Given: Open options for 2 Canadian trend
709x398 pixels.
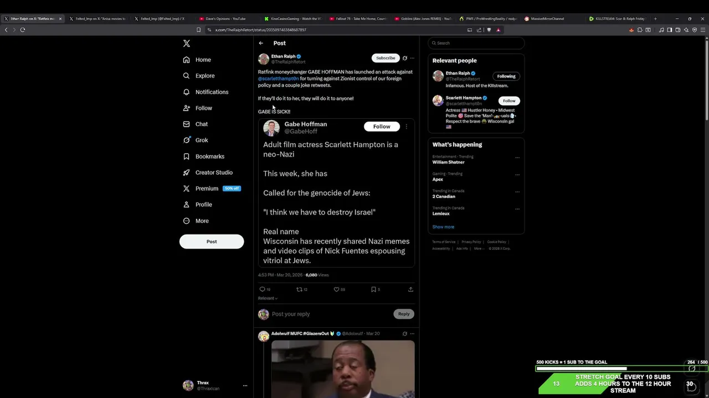Looking at the screenshot, I should [517, 192].
